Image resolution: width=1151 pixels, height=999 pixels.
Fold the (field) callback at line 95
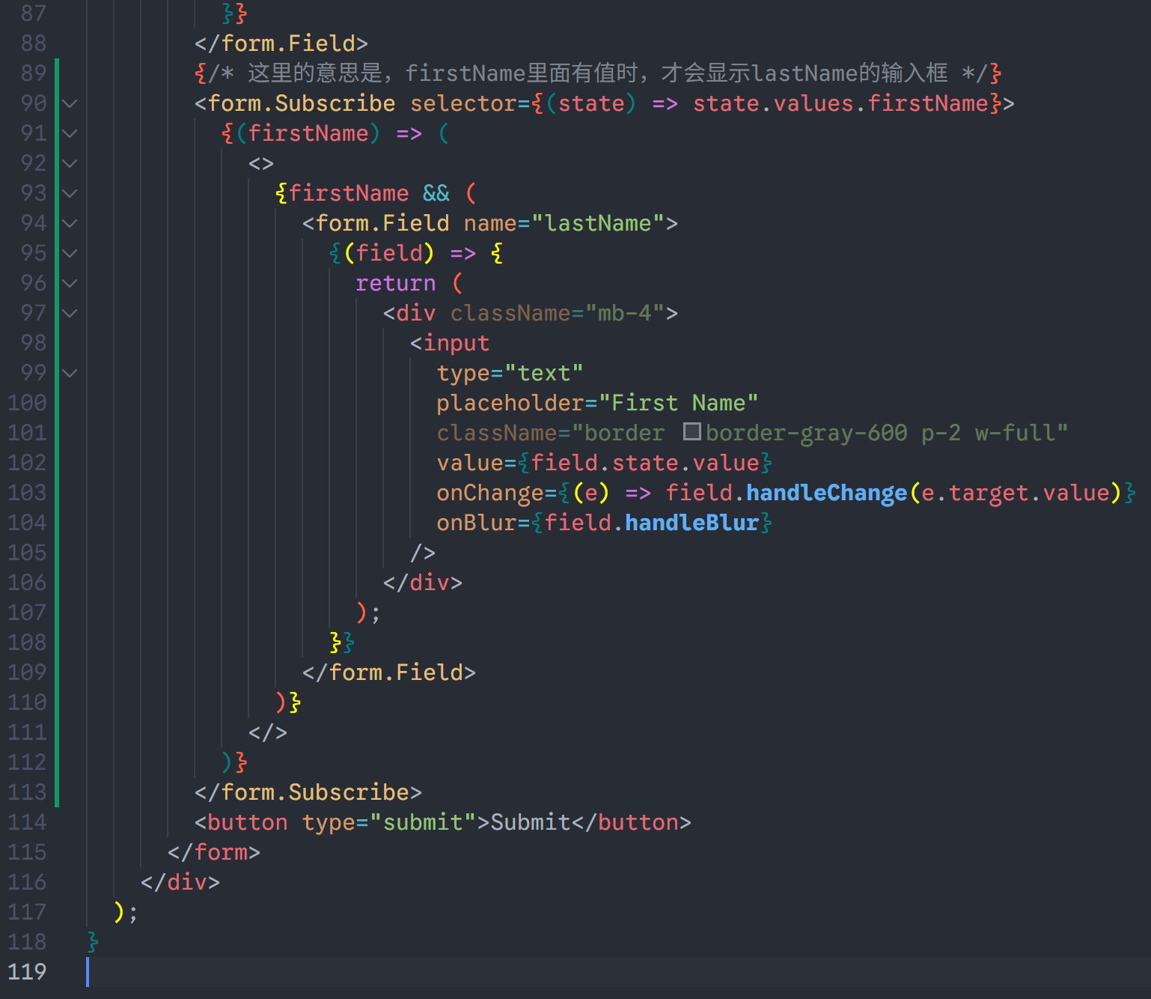pos(70,253)
